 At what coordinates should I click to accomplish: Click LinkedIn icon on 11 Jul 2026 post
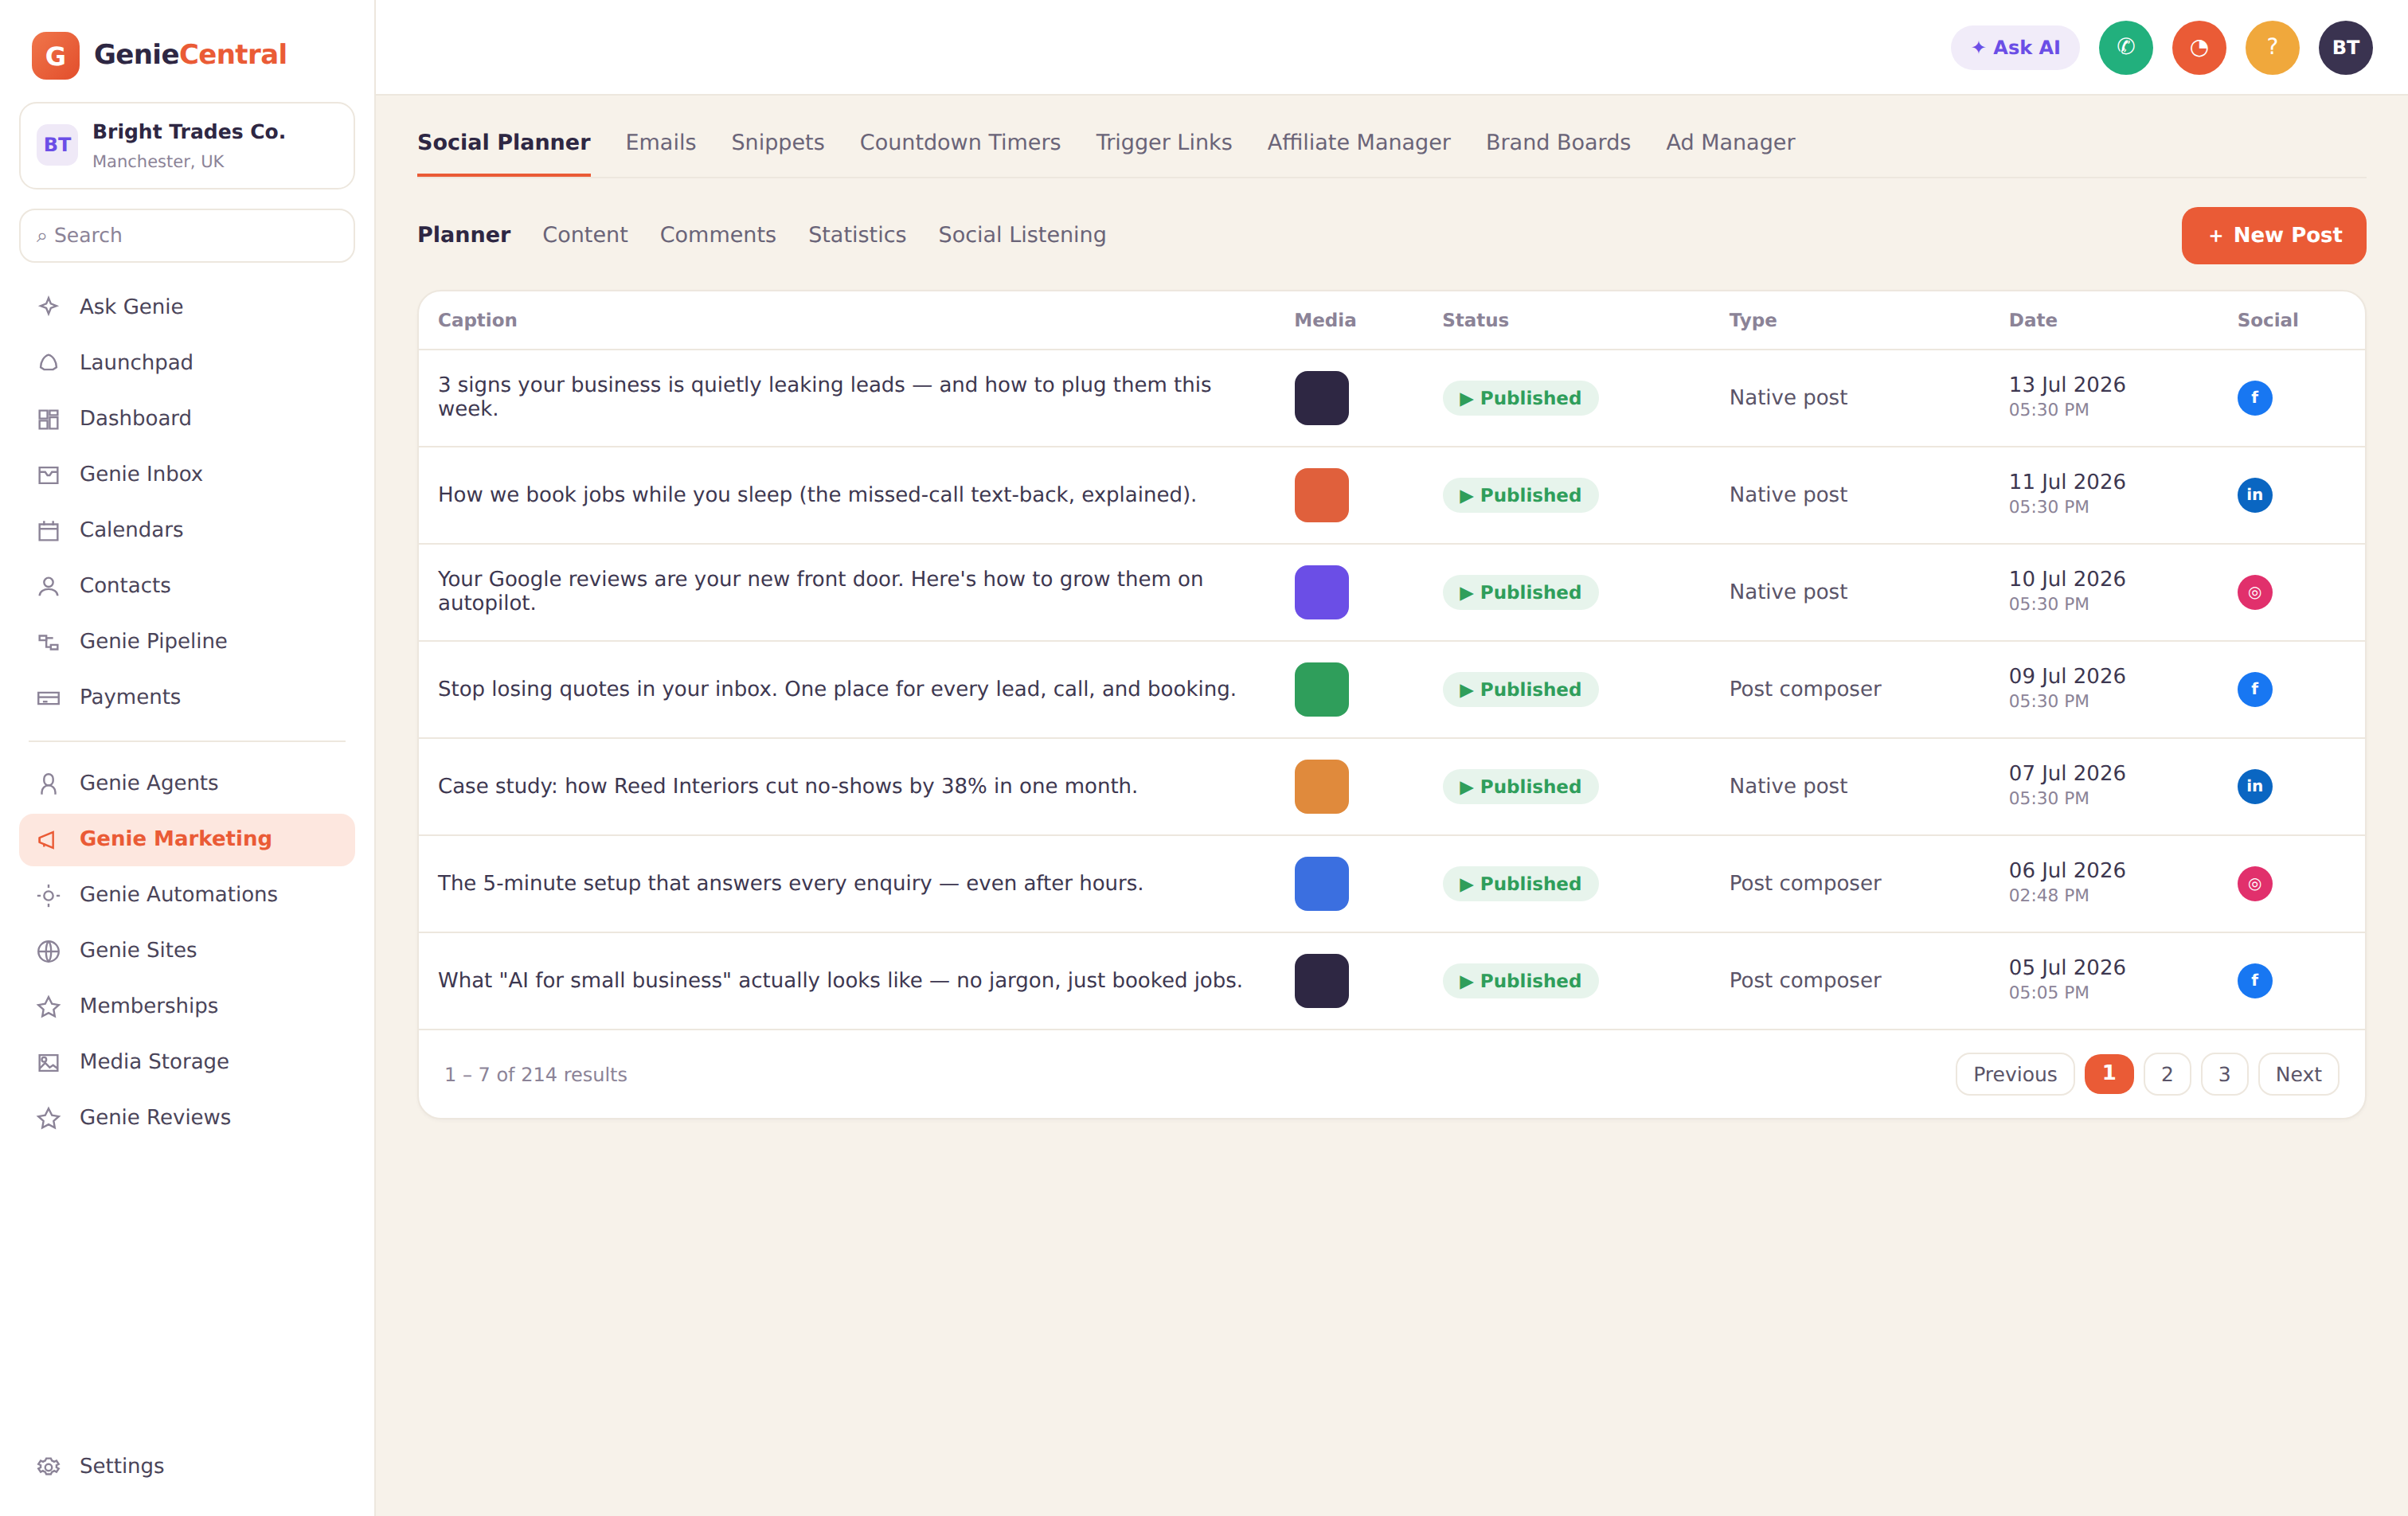click(2254, 495)
